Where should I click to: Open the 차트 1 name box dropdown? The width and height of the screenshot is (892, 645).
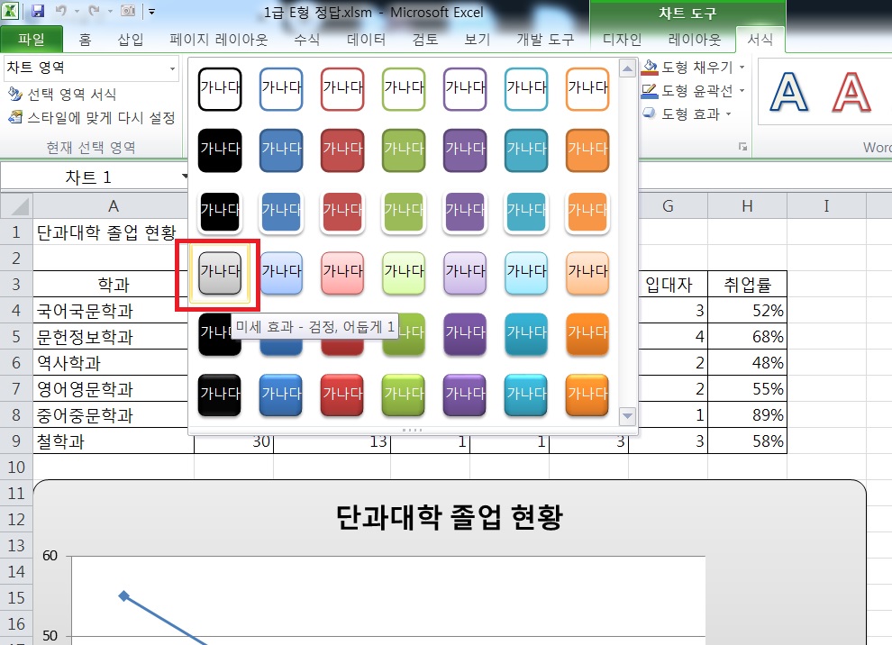click(x=185, y=177)
